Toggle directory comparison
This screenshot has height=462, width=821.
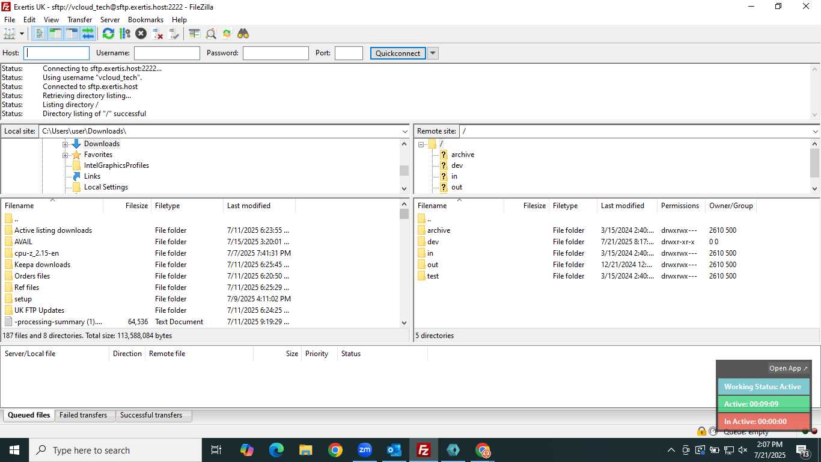pos(210,34)
